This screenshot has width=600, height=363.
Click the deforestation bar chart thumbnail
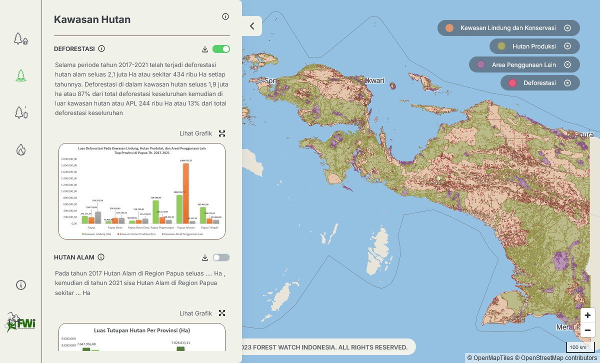coord(142,191)
